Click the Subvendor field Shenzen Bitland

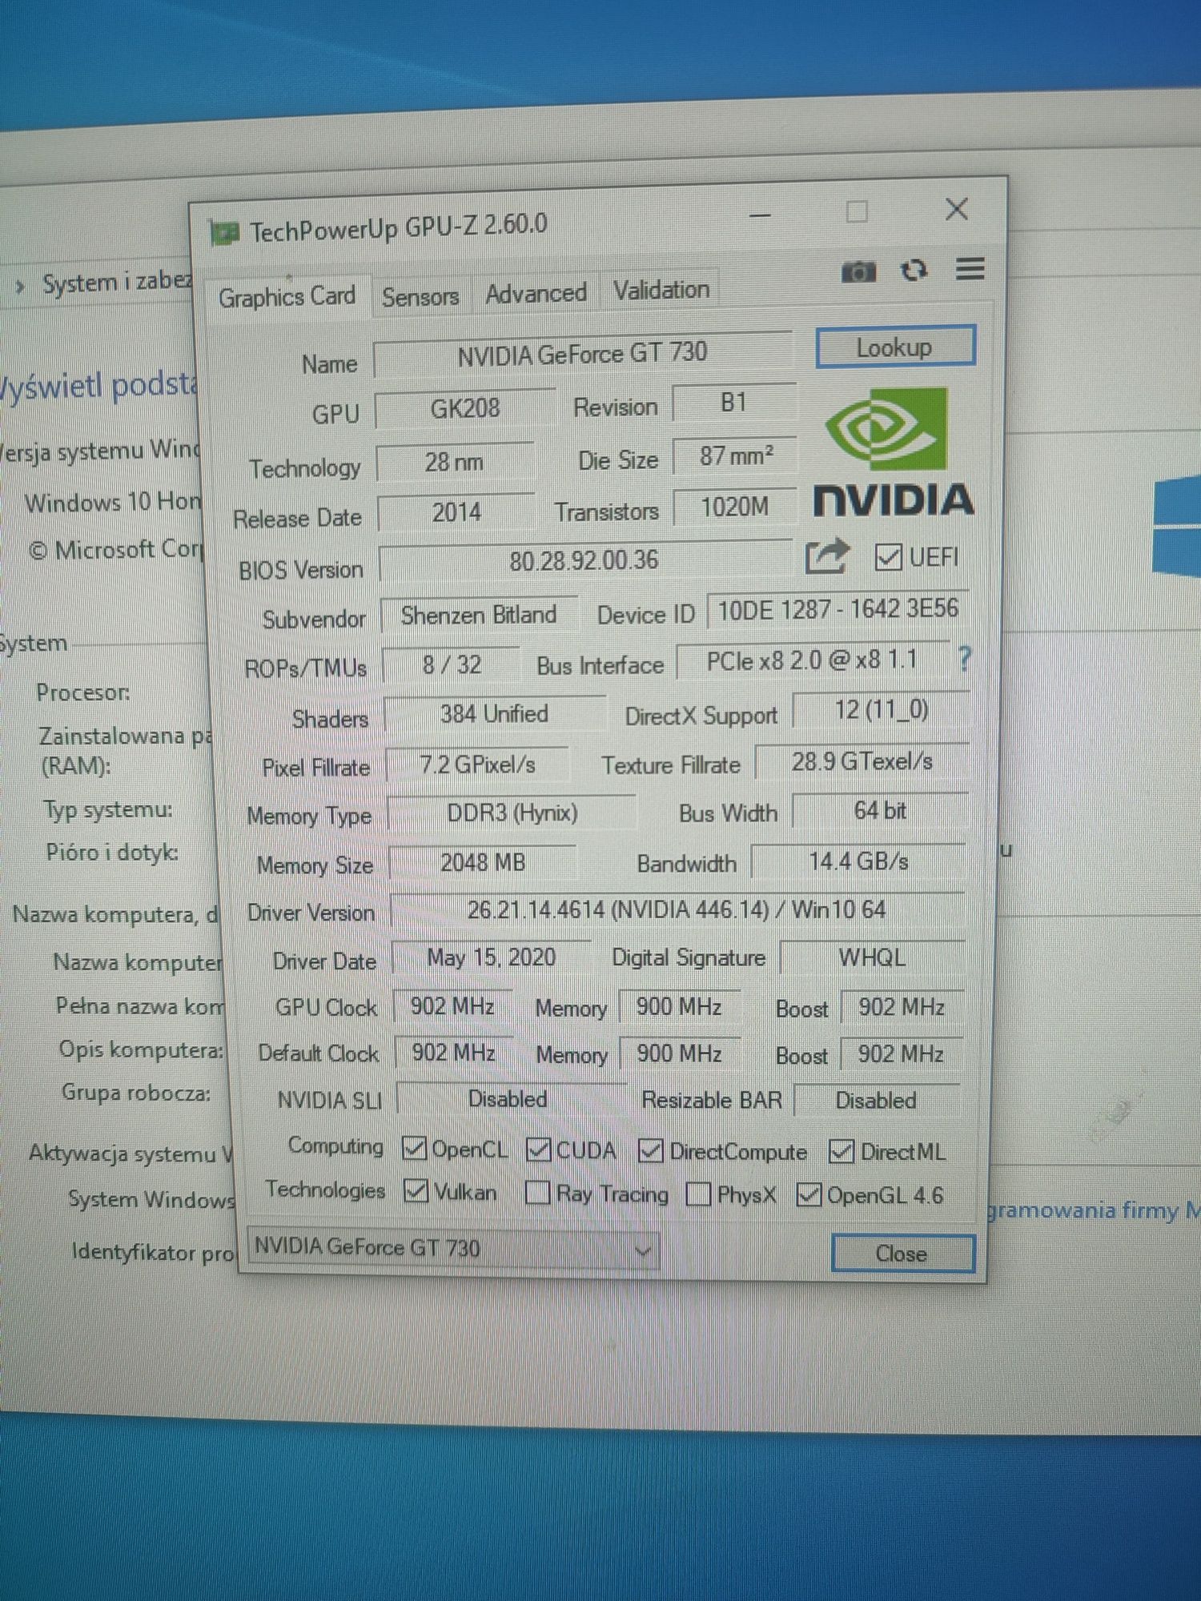479,615
